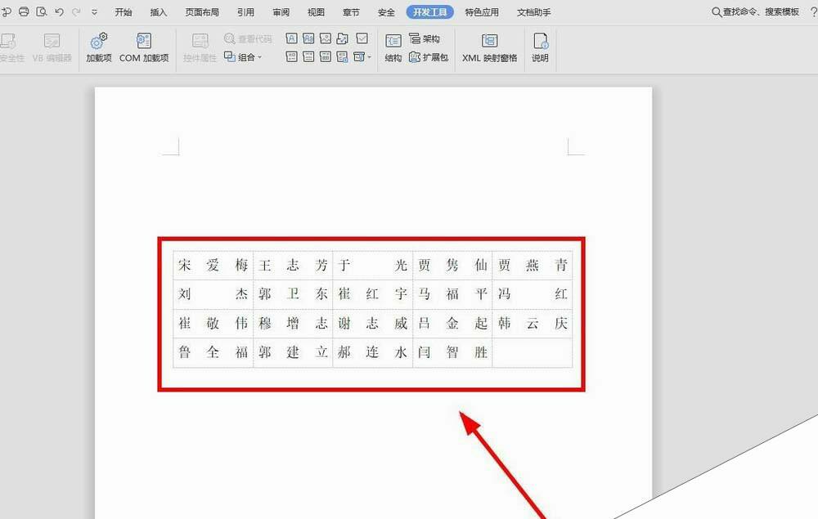Expand the 组合 dropdown
Image resolution: width=818 pixels, height=519 pixels.
tap(243, 56)
